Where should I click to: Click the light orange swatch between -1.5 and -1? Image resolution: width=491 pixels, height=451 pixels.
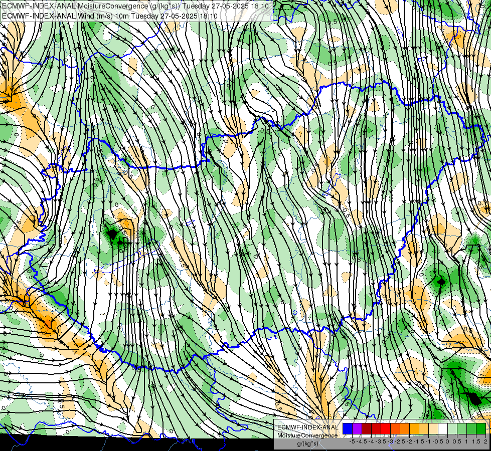coord(424,428)
